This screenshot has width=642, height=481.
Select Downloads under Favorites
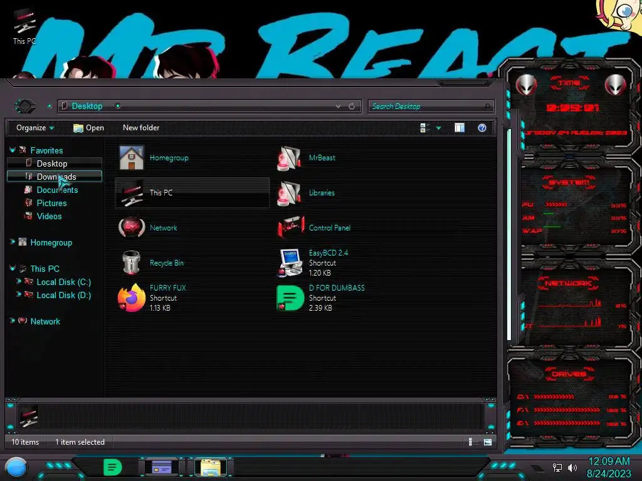[55, 177]
